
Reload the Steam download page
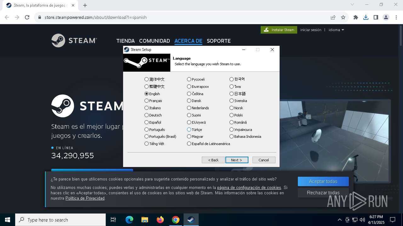tap(27, 17)
